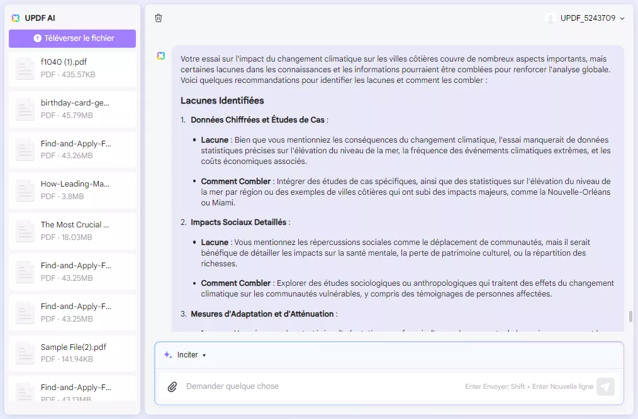Click the PDF icon of Sample File(2).pdf
This screenshot has height=419, width=638.
(x=25, y=353)
